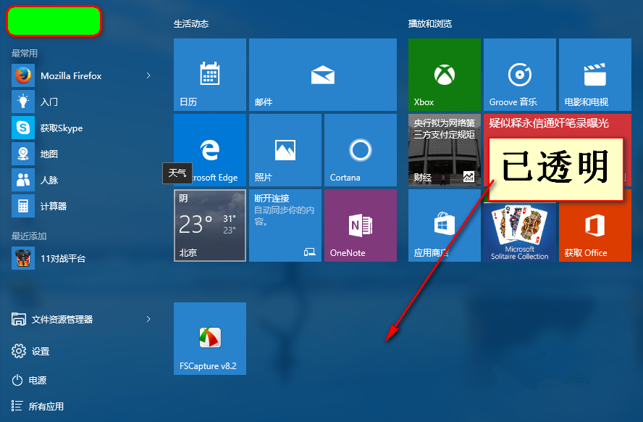
Task: Launch Microsoft Solitaire Collection tile
Action: click(x=520, y=232)
